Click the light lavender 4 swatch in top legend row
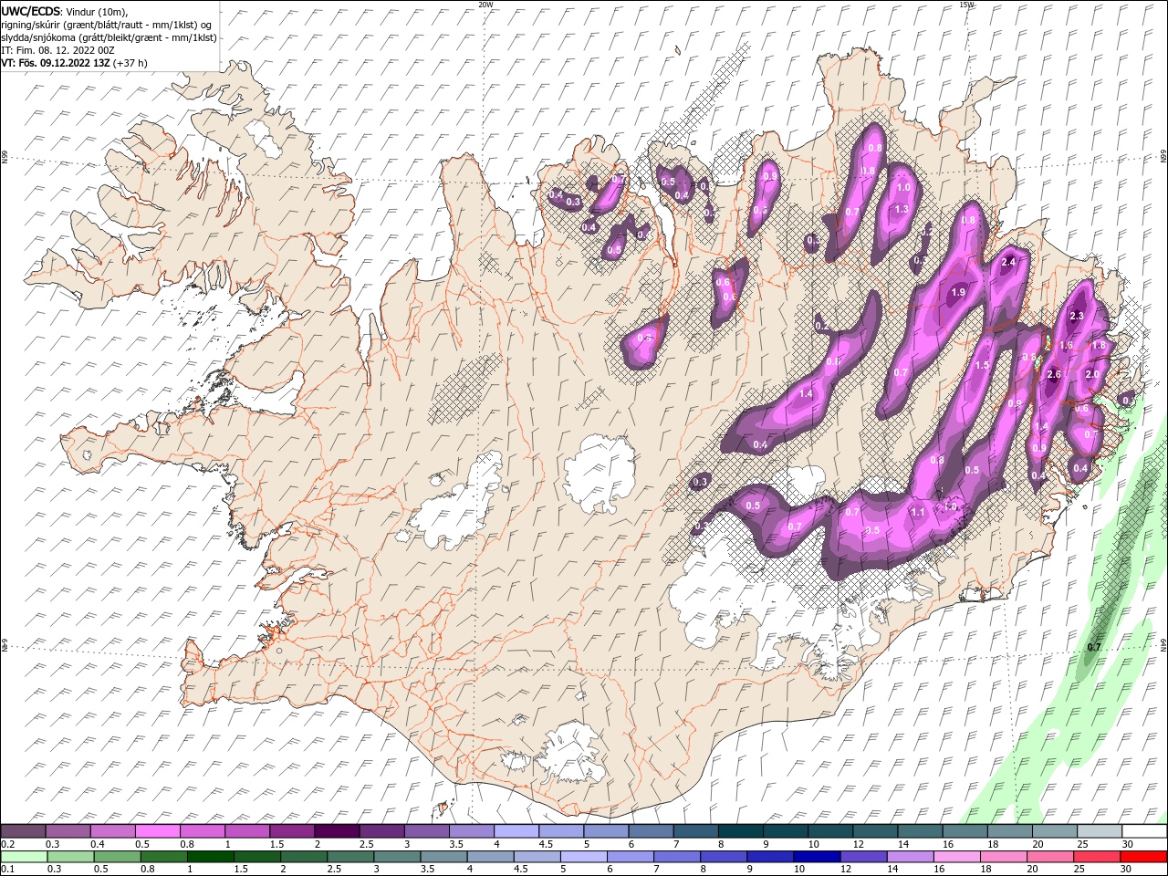The image size is (1168, 876). coord(516,831)
